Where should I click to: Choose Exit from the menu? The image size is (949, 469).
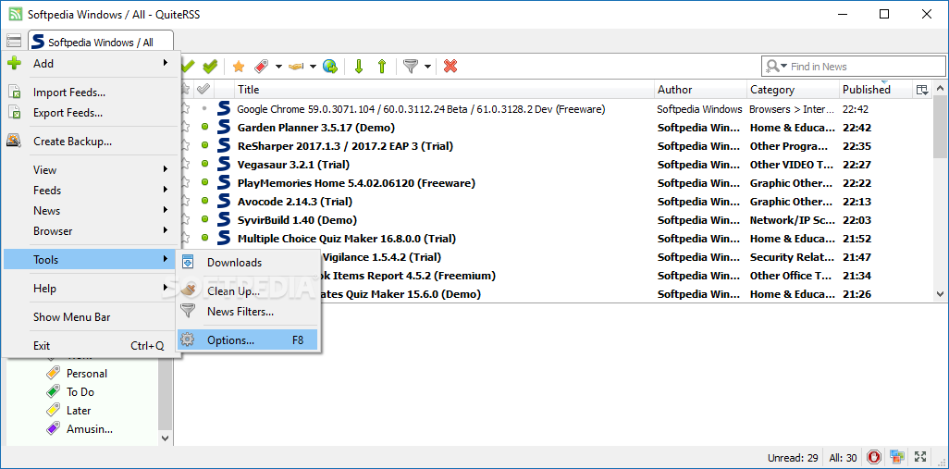click(91, 346)
